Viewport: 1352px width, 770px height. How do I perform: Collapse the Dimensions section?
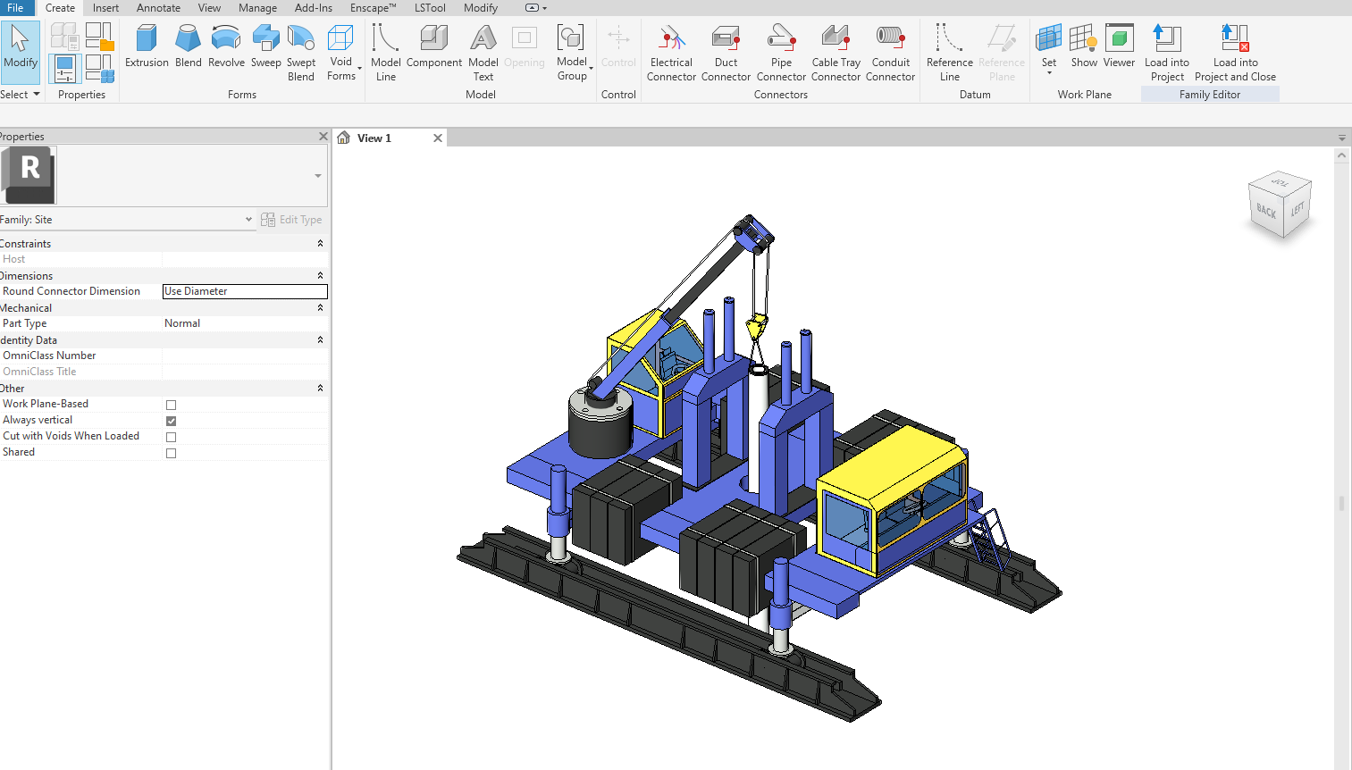click(320, 275)
